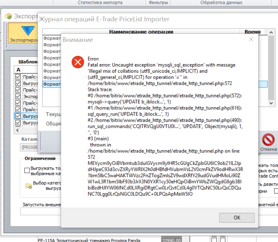The width and height of the screenshot is (278, 242).
Task: Click OK in the Внимание error dialog
Action: tap(237, 217)
